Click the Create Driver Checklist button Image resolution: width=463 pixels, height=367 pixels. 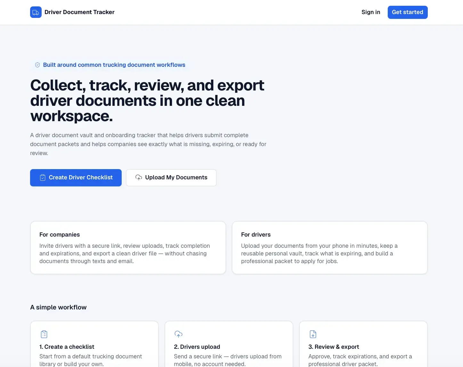point(76,178)
